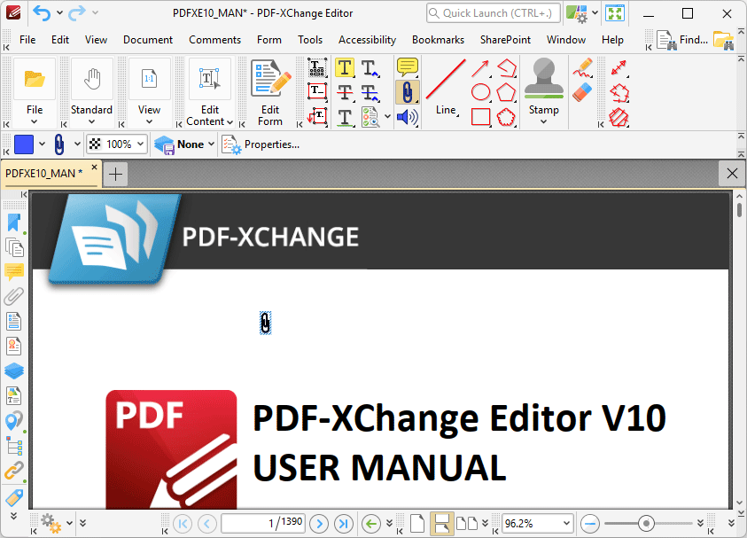Select the Pencil tool
Image resolution: width=747 pixels, height=538 pixels.
pyautogui.click(x=582, y=67)
